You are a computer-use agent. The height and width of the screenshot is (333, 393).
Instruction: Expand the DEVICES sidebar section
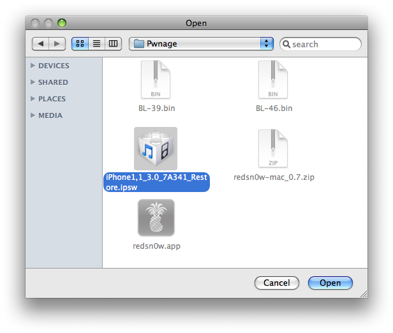click(x=33, y=66)
